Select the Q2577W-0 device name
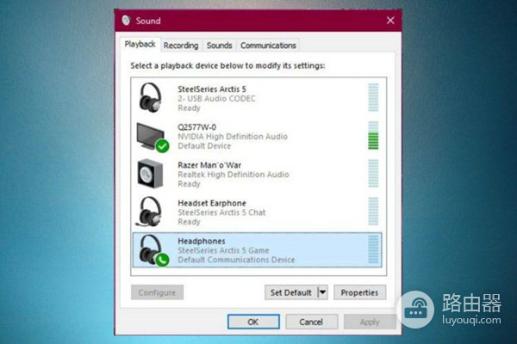Screen dimensions: 517x344 (196, 126)
